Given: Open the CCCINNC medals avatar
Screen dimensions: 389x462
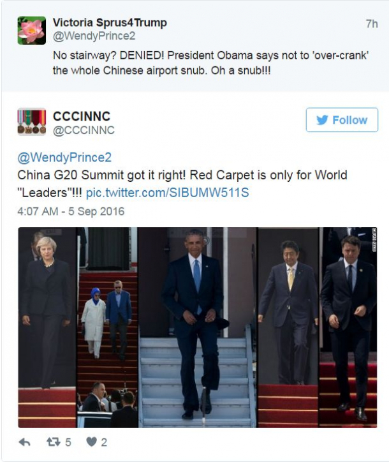Looking at the screenshot, I should coord(32,122).
